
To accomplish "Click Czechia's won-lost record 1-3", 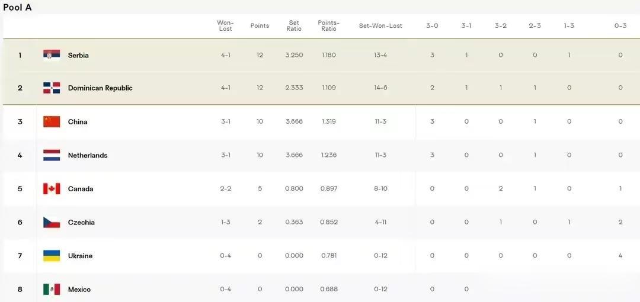I will point(225,223).
